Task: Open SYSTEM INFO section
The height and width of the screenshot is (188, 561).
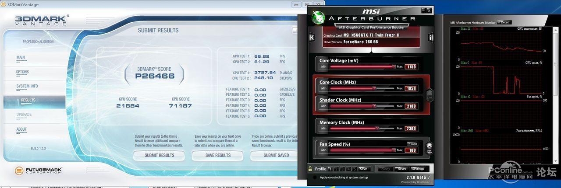Action: tap(27, 86)
